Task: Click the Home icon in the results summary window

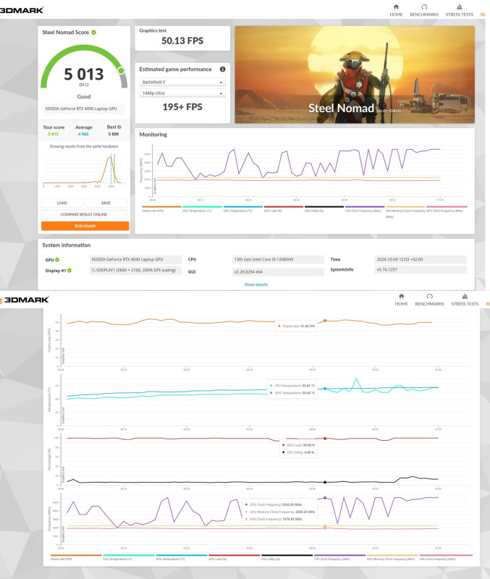Action: (x=396, y=7)
